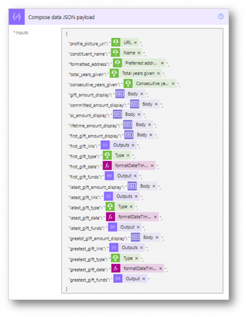Image resolution: width=246 pixels, height=317 pixels.
Task: Click the fx expression icon for latest_gift_date
Action: point(111,217)
